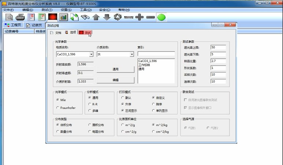The image size is (283, 165).
Task: Click the 编辑 button
Action: pos(115,80)
